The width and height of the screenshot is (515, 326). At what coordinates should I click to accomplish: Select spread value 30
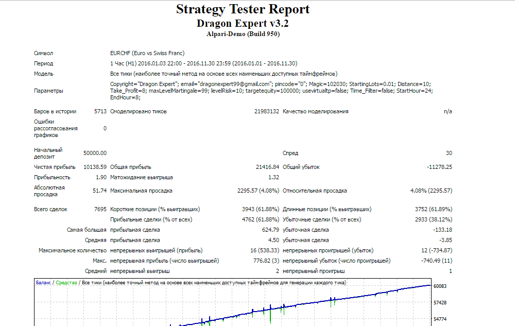coord(449,153)
